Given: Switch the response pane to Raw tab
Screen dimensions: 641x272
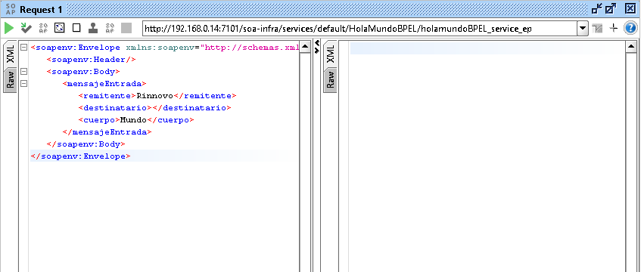Looking at the screenshot, I should pyautogui.click(x=330, y=80).
